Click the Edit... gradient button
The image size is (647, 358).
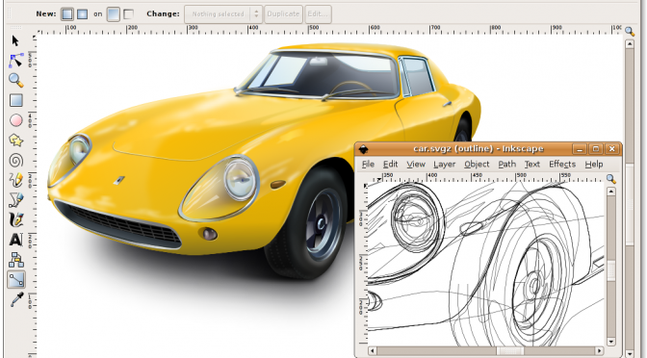pos(318,14)
